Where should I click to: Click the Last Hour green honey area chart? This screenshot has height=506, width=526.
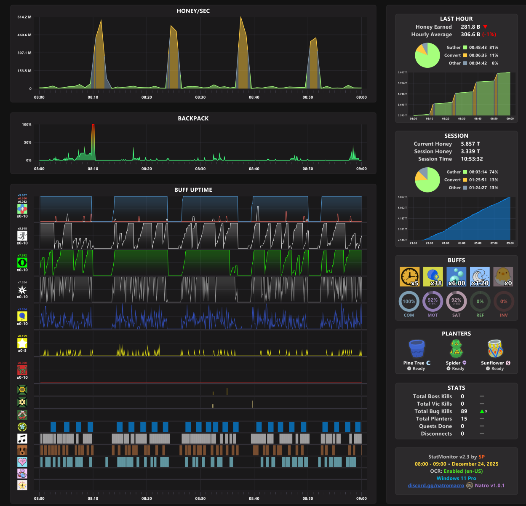[x=462, y=94]
